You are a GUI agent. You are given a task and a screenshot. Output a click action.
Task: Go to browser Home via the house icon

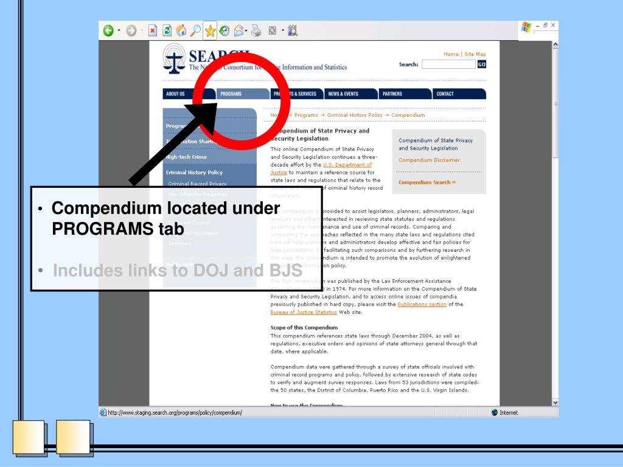[x=181, y=30]
